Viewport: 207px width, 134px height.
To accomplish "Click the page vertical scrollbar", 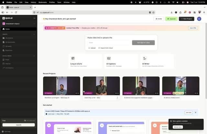I will 206,61.
